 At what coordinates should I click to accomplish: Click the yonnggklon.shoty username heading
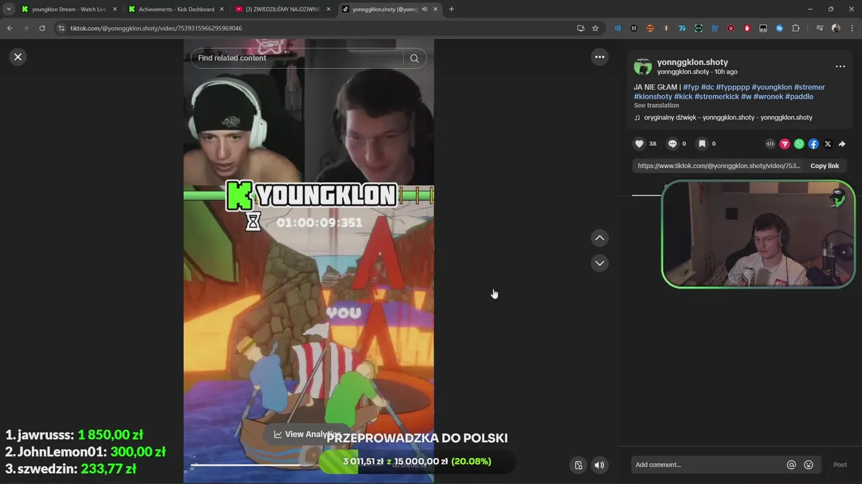coord(692,62)
